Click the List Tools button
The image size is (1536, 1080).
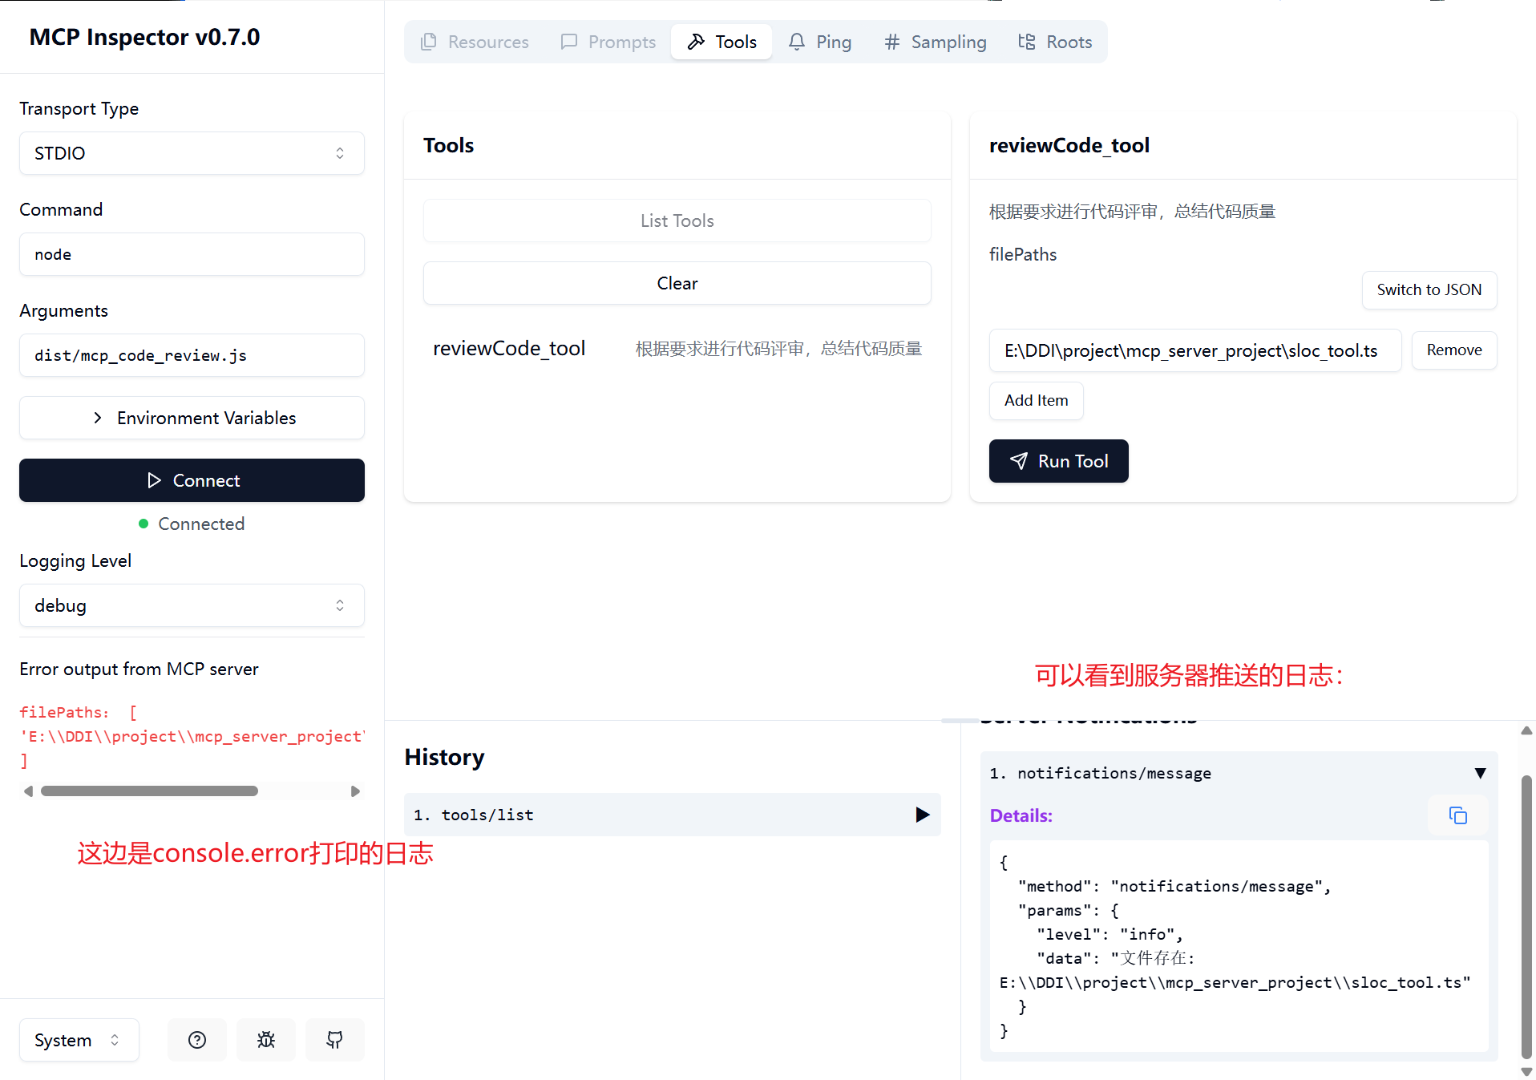(x=677, y=220)
